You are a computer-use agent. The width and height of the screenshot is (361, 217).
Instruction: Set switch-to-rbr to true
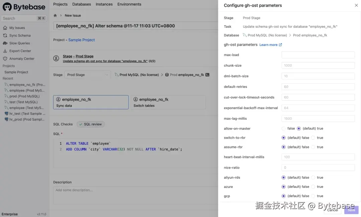pyautogui.click(x=313, y=138)
